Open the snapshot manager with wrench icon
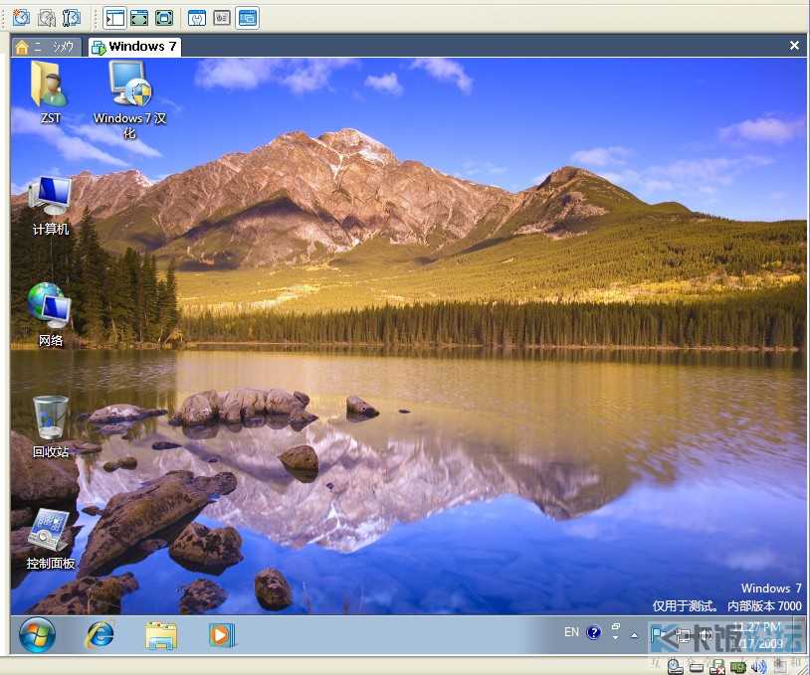Screen dimensions: 810x675 (72, 18)
